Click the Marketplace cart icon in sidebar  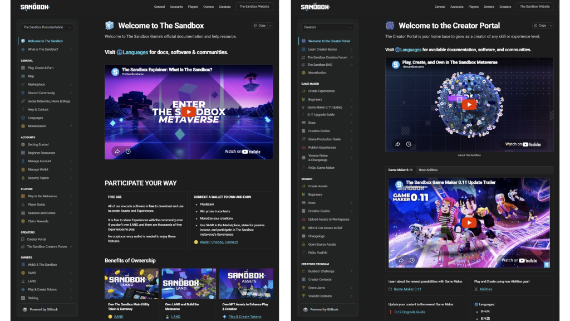[23, 85]
